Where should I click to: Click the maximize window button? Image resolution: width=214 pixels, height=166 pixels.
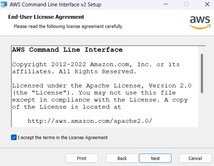(x=186, y=5)
